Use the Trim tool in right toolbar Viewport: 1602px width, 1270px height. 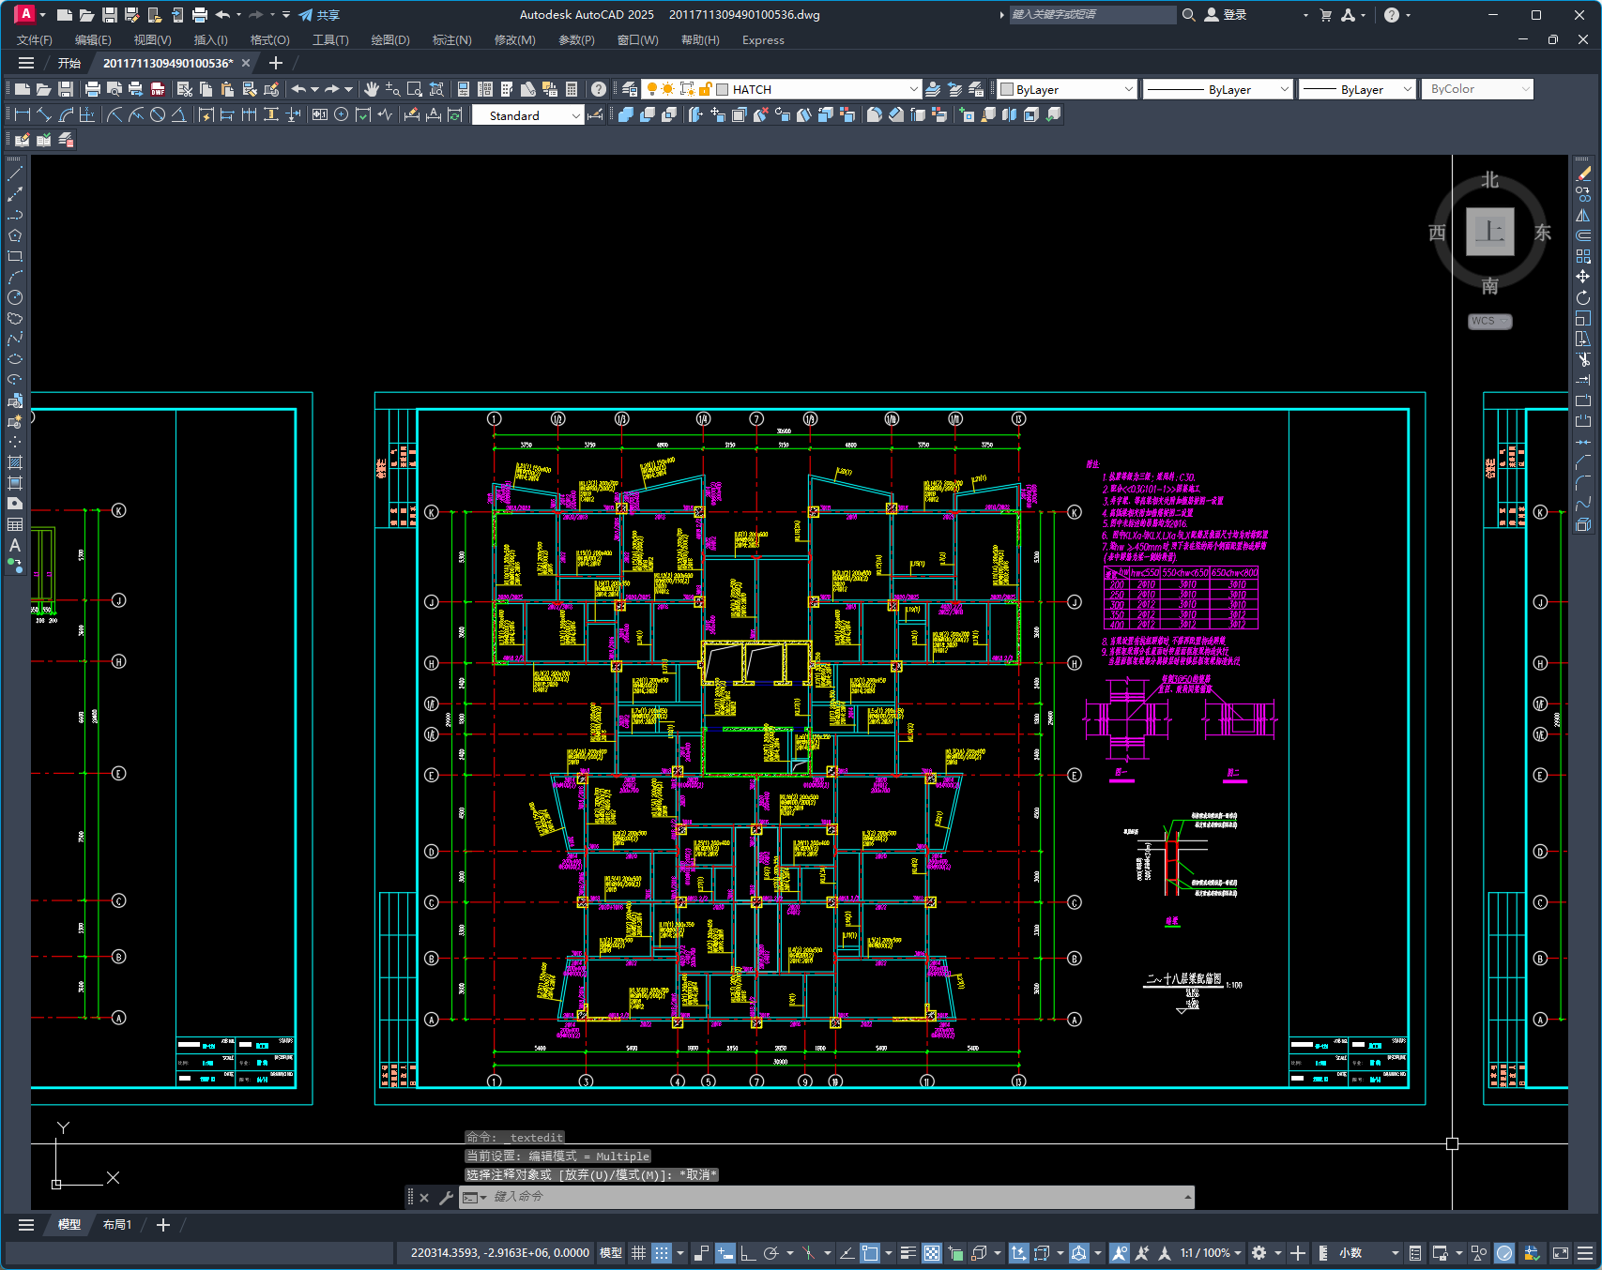[1583, 359]
